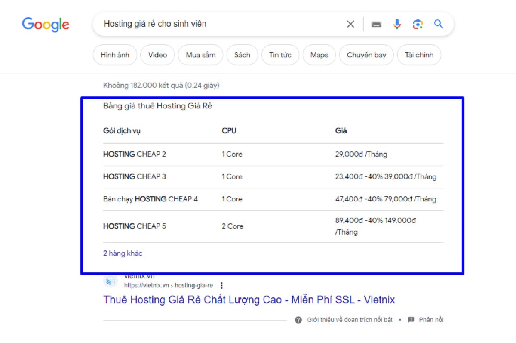Click the 'Khoảng 182.000 kết quả' stats text
This screenshot has height=343, width=516.
161,85
